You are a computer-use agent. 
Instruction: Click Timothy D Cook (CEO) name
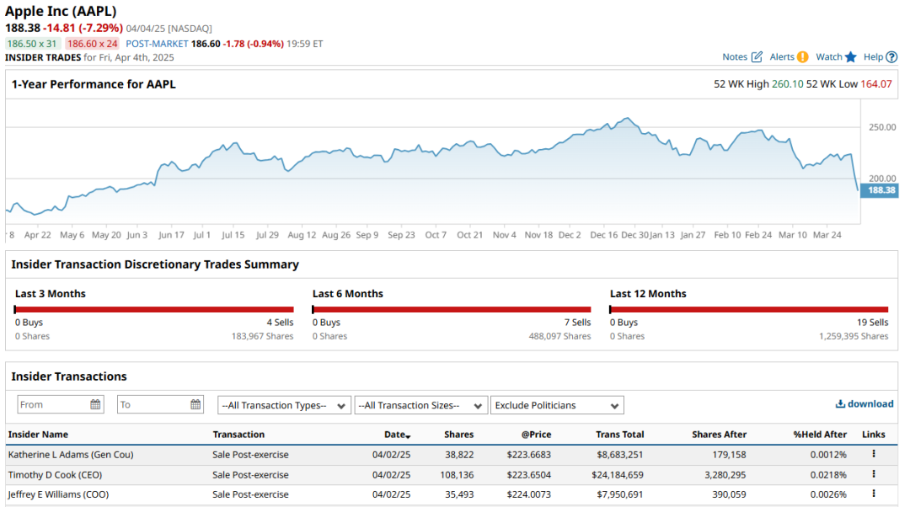point(55,474)
